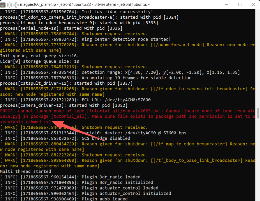The height and width of the screenshot is (201, 260).
Task: Close the Bitvise xterm window
Action: click(253, 5)
